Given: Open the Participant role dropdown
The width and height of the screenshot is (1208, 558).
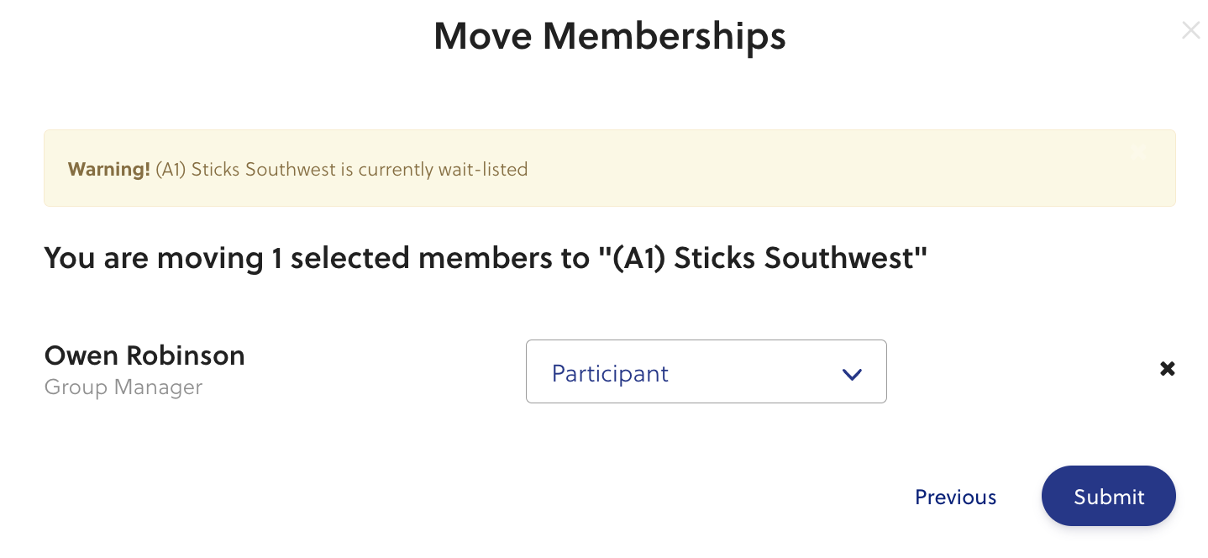Looking at the screenshot, I should [x=706, y=371].
